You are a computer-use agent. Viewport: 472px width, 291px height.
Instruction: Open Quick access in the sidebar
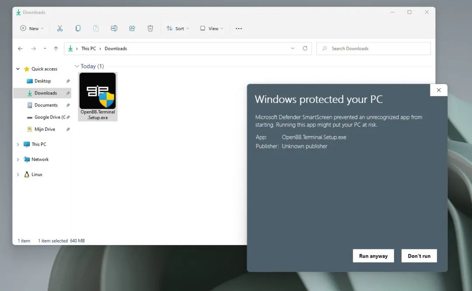pyautogui.click(x=44, y=69)
